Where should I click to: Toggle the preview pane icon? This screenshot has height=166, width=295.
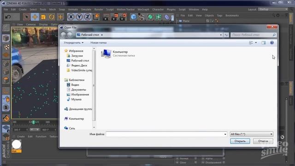[x=264, y=43]
